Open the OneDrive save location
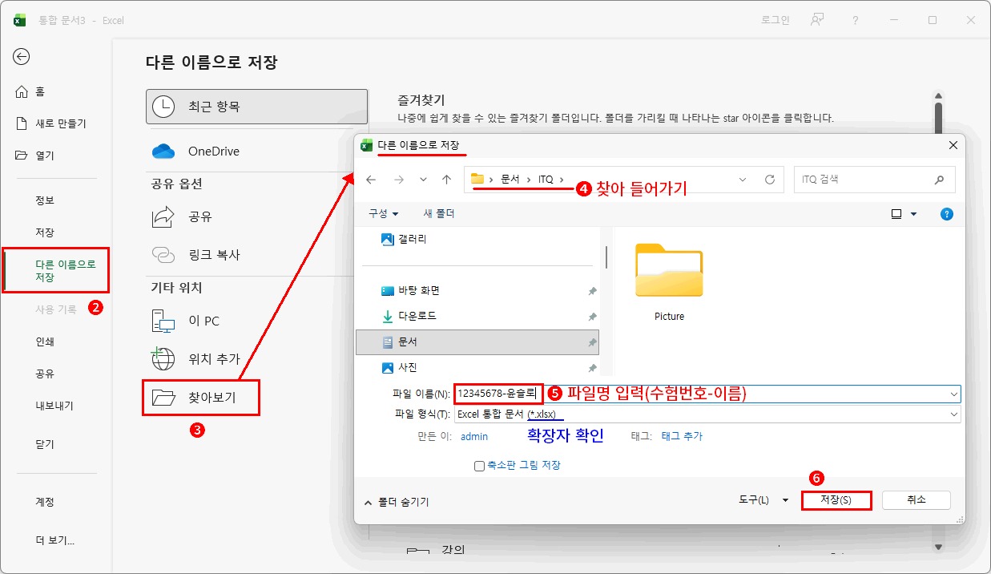Image resolution: width=991 pixels, height=574 pixels. pyautogui.click(x=213, y=152)
